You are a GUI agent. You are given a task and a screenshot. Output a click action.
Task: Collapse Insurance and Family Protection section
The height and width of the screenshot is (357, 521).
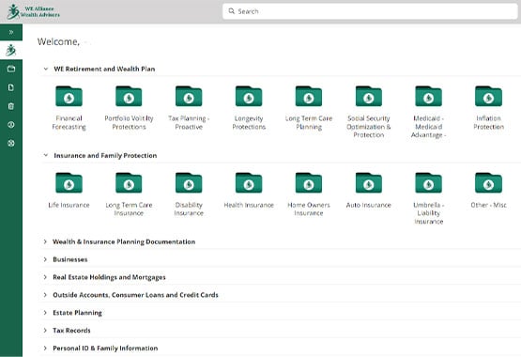click(45, 155)
